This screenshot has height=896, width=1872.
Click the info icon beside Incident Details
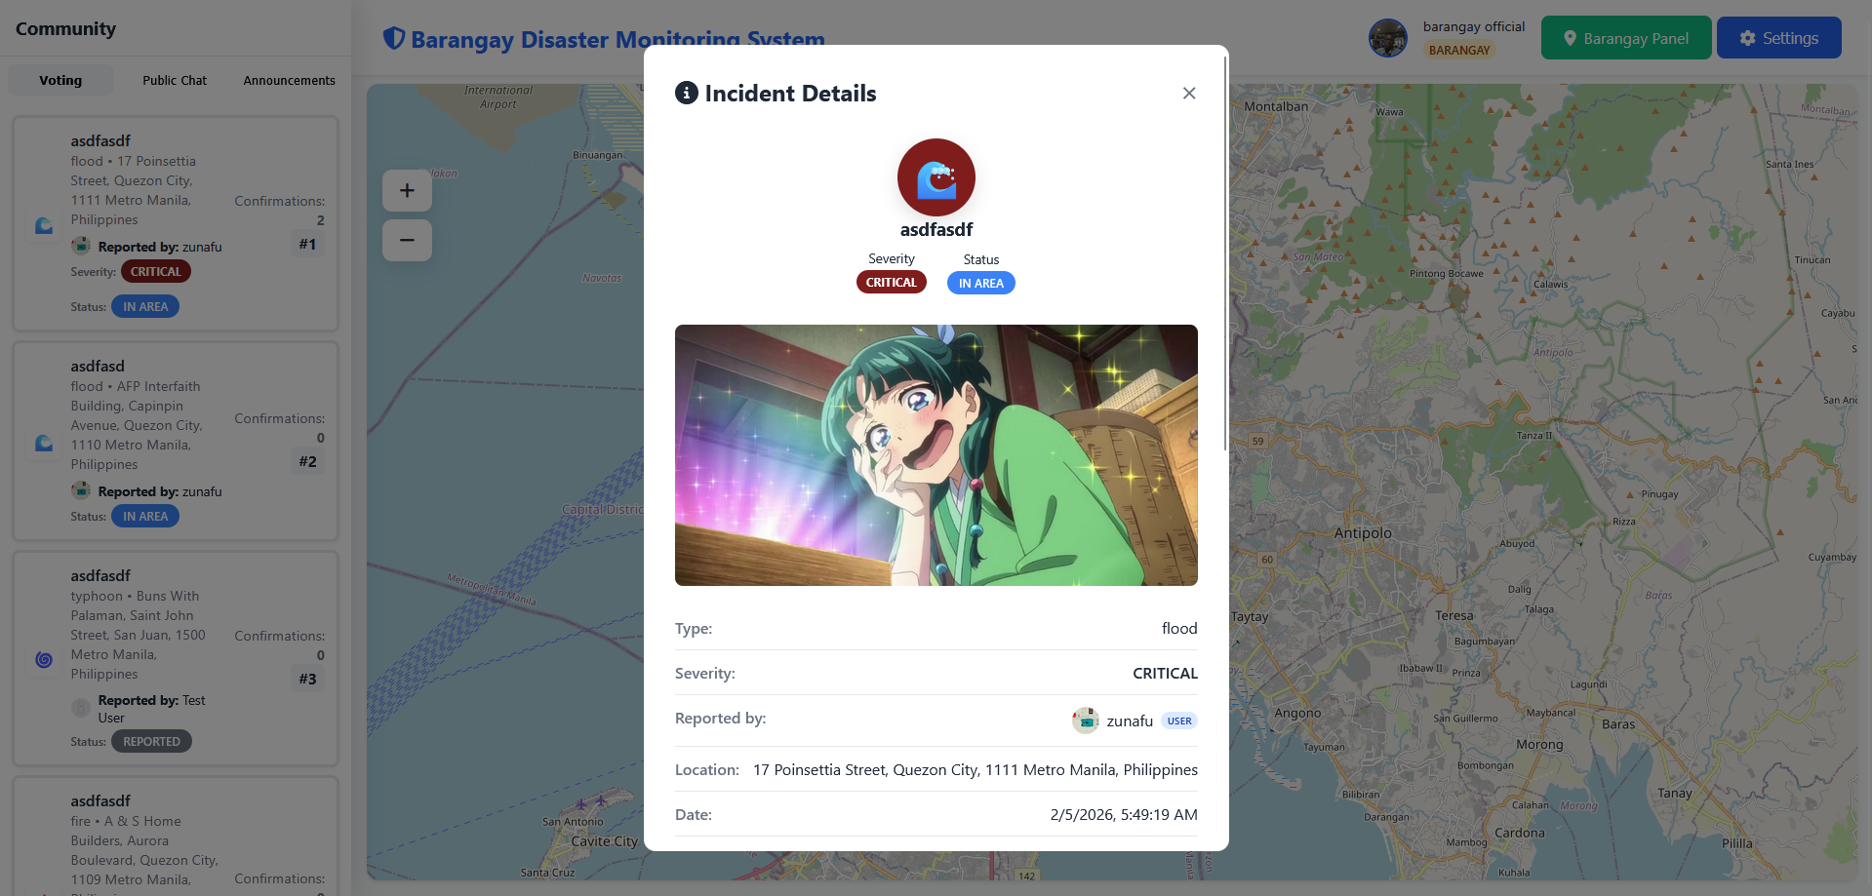687,93
